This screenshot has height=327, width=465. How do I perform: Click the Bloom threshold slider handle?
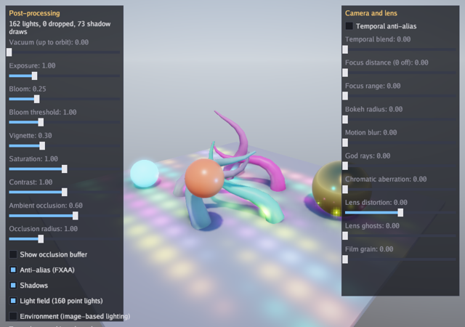pyautogui.click(x=41, y=122)
